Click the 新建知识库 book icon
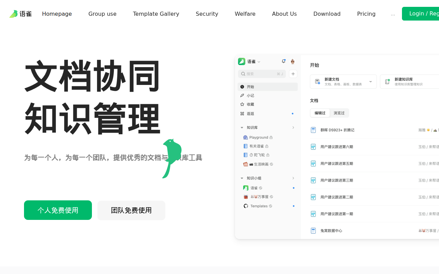 387,82
